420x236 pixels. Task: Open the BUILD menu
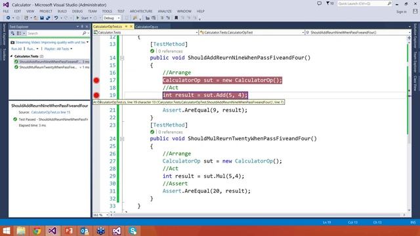[62, 11]
